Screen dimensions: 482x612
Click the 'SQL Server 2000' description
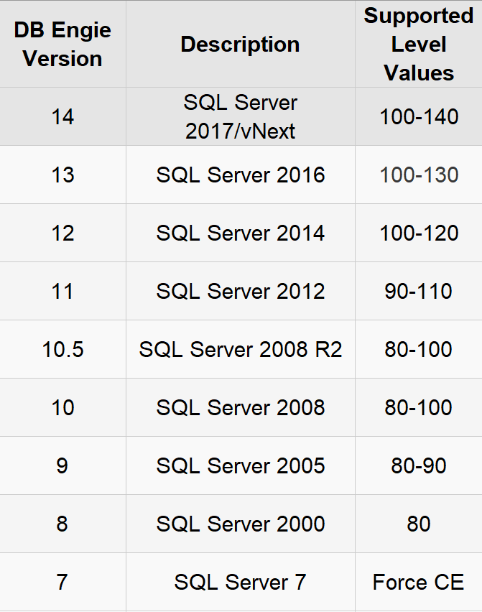(x=241, y=524)
